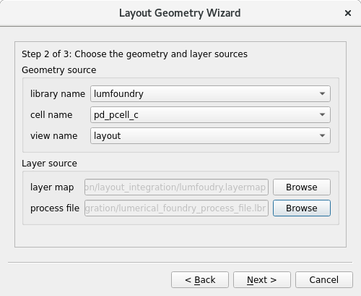Click the 'cell name' label
This screenshot has width=361, height=296.
tap(51, 115)
